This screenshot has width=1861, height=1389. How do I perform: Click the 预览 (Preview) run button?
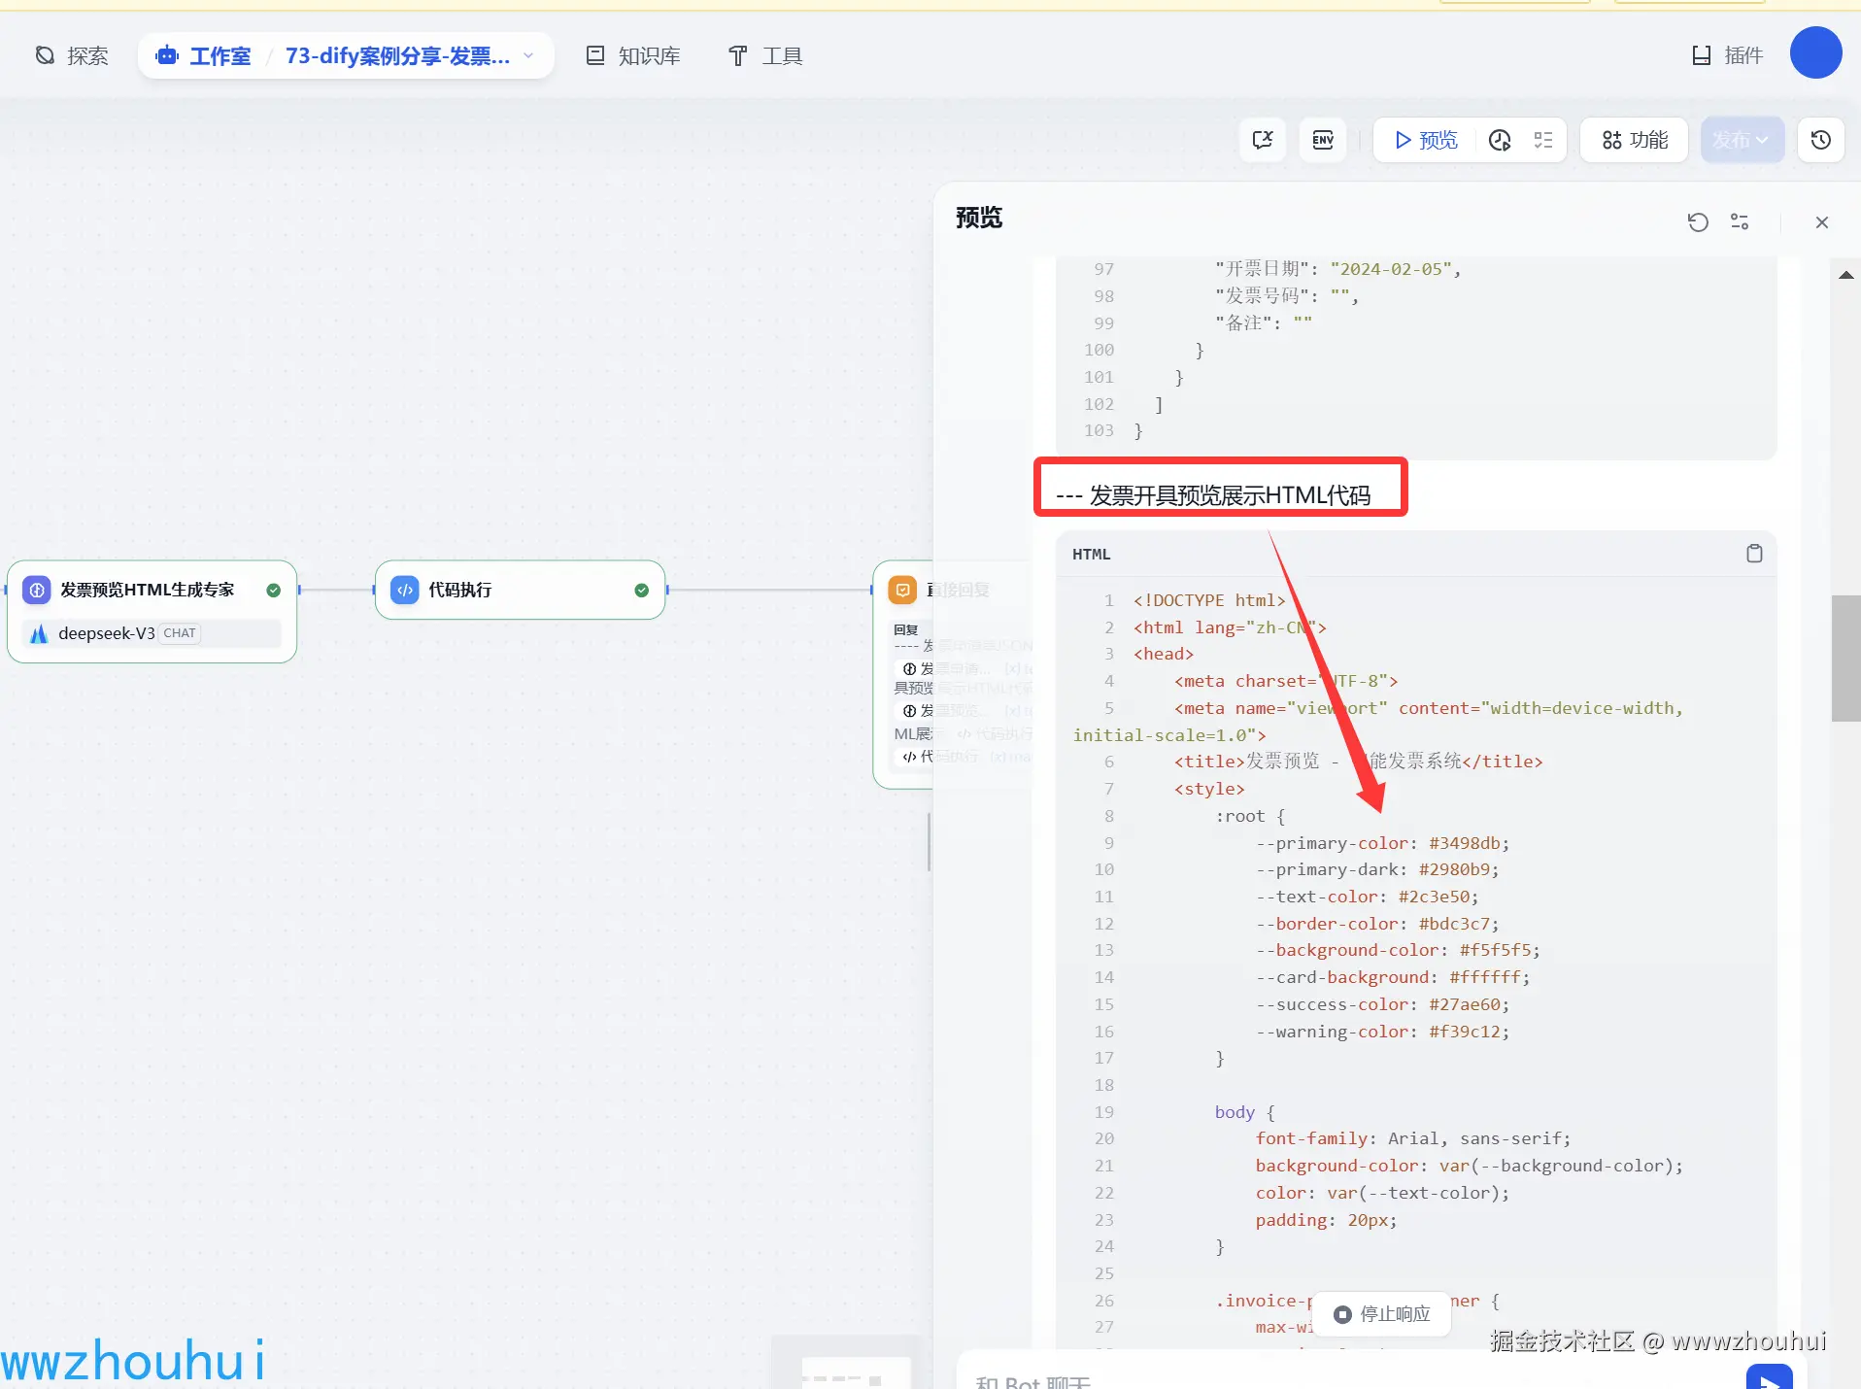tap(1426, 140)
